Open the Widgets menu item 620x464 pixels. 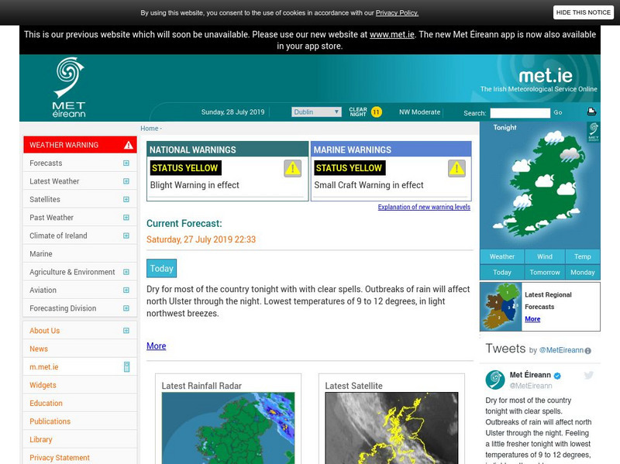(x=80, y=385)
